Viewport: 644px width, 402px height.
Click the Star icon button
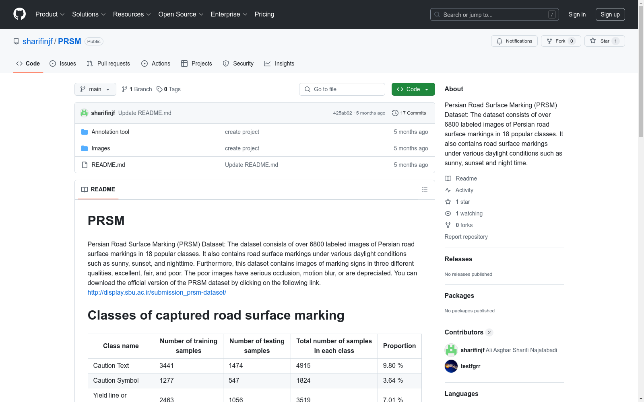click(x=593, y=41)
